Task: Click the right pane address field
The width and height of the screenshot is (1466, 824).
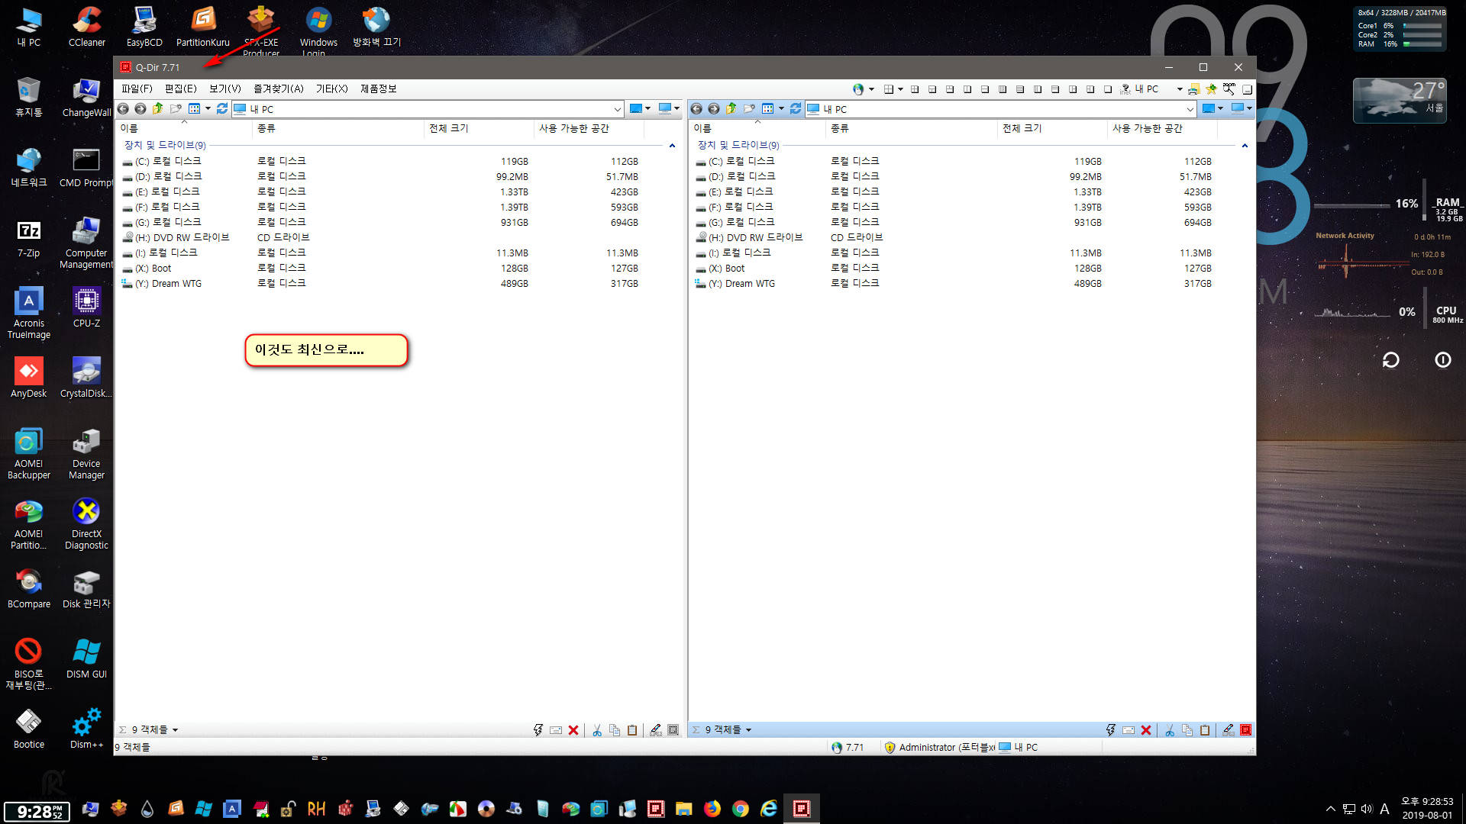Action: pos(1000,109)
